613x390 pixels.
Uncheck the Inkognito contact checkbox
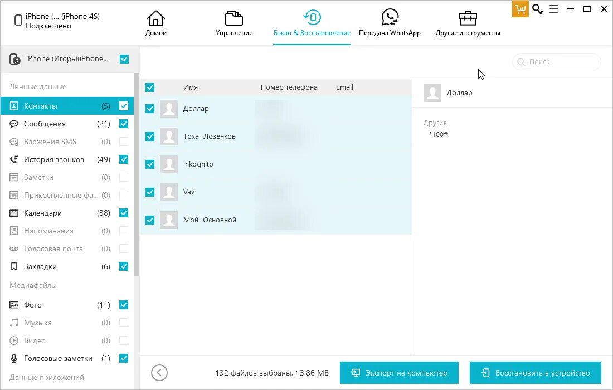tap(150, 164)
